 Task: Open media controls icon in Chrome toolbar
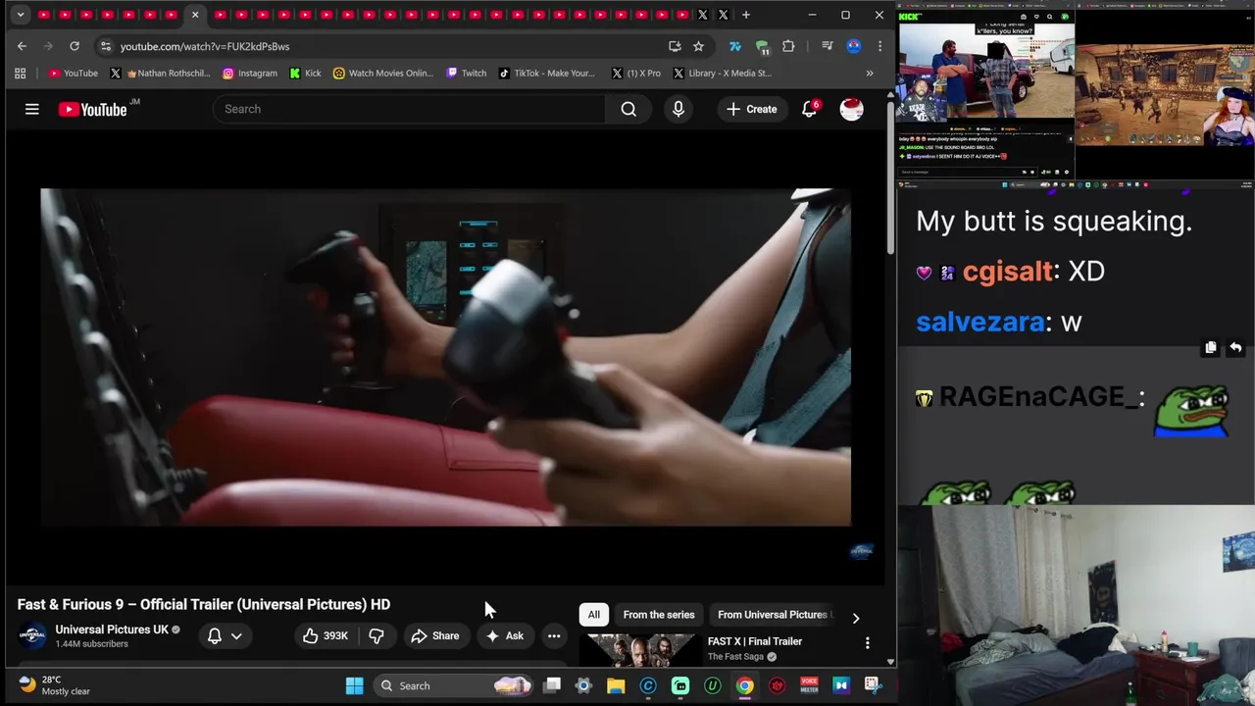click(x=828, y=46)
